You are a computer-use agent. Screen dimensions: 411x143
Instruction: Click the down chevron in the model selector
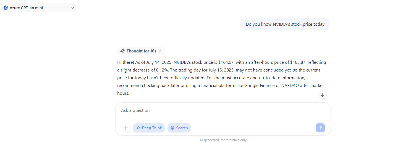(73, 8)
